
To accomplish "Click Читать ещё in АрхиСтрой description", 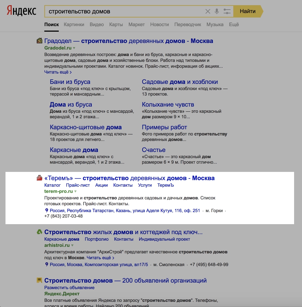I will tap(100, 257).
